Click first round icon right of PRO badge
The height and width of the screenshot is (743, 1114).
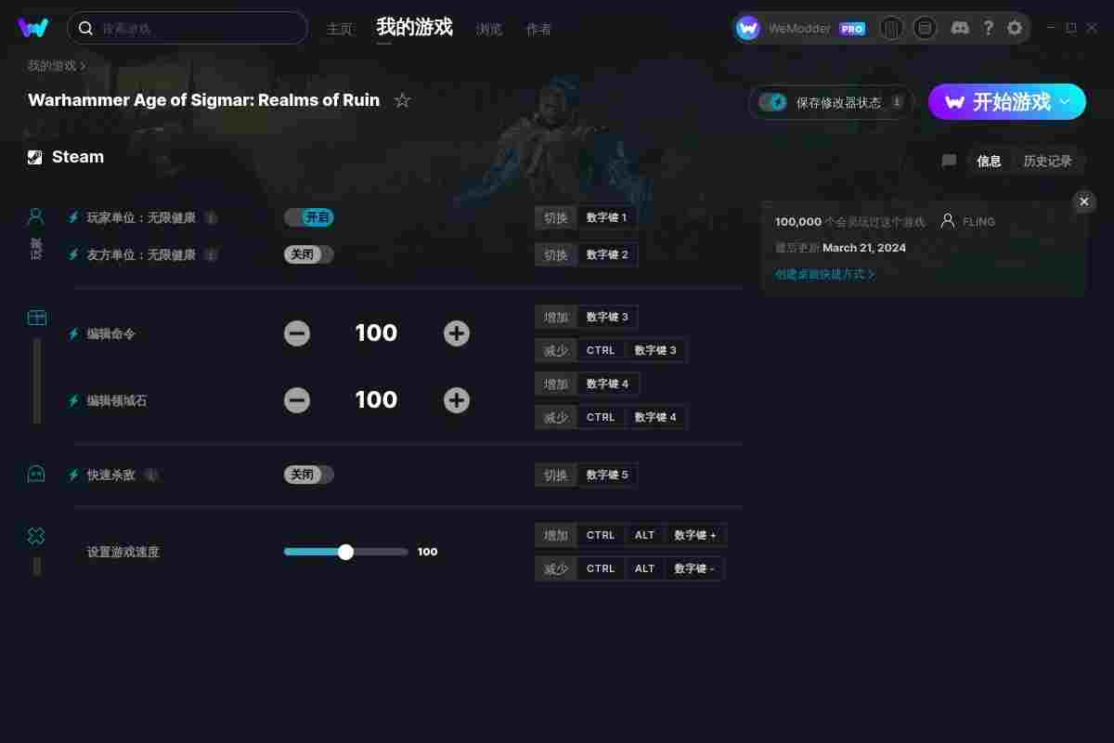click(x=891, y=28)
